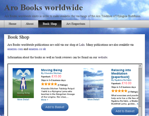
Task: Open the Moving Being title link
Action: pos(52,70)
